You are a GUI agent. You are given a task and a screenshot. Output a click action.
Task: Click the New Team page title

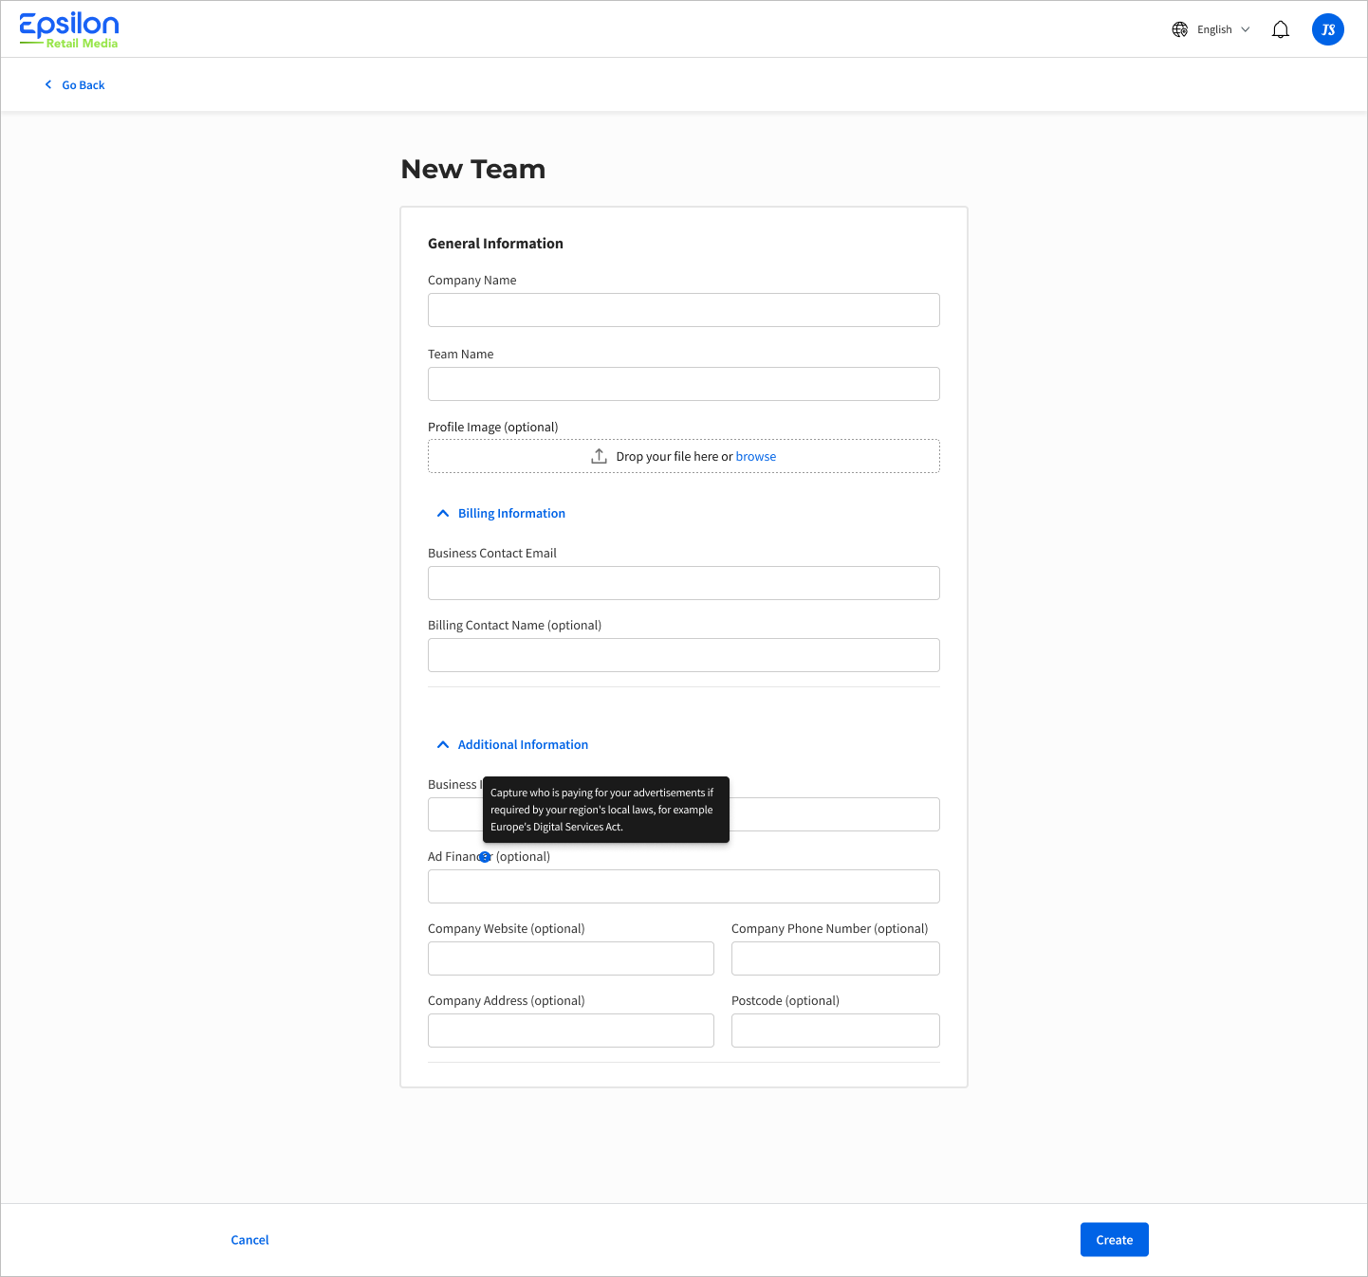click(473, 169)
